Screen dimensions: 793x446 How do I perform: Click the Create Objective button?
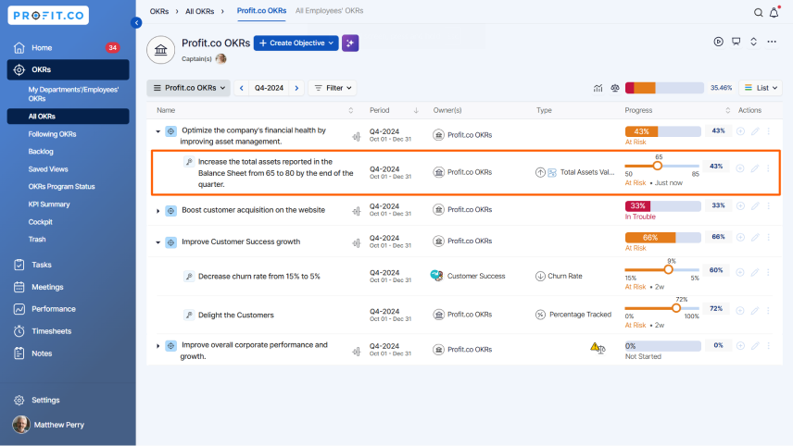point(296,43)
